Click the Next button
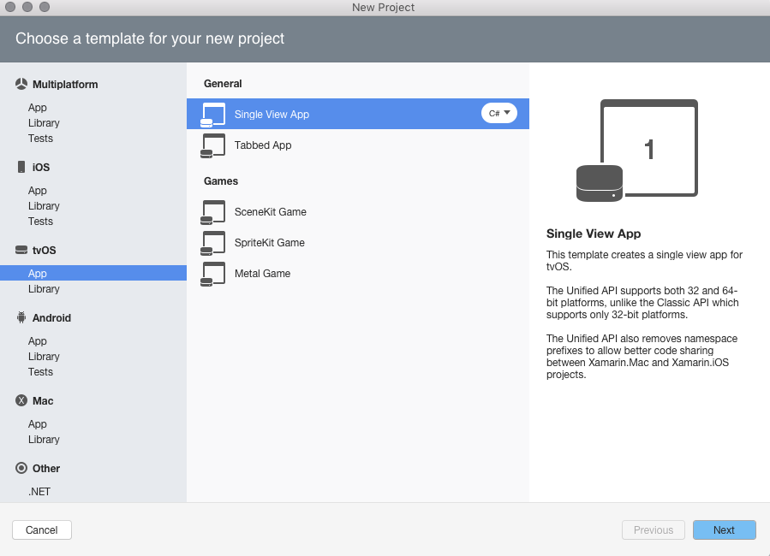Image resolution: width=770 pixels, height=556 pixels. [x=724, y=529]
